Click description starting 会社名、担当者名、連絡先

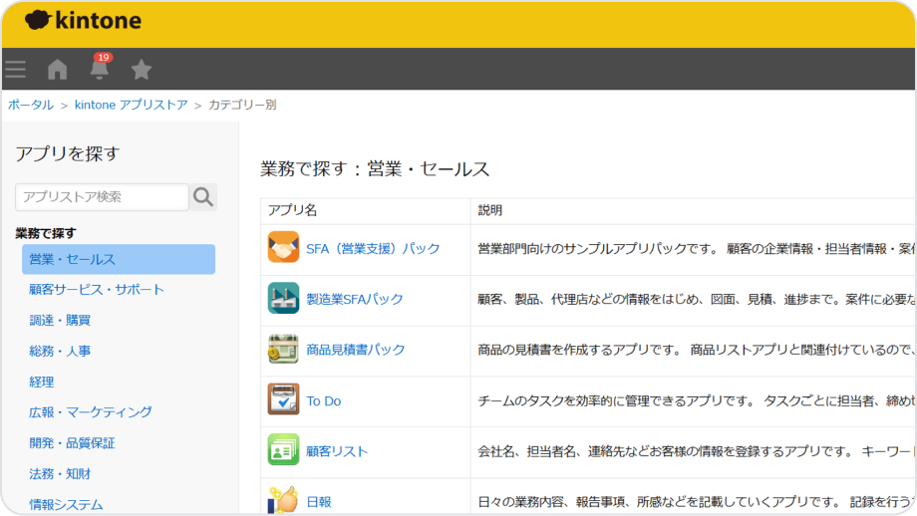[x=696, y=451]
